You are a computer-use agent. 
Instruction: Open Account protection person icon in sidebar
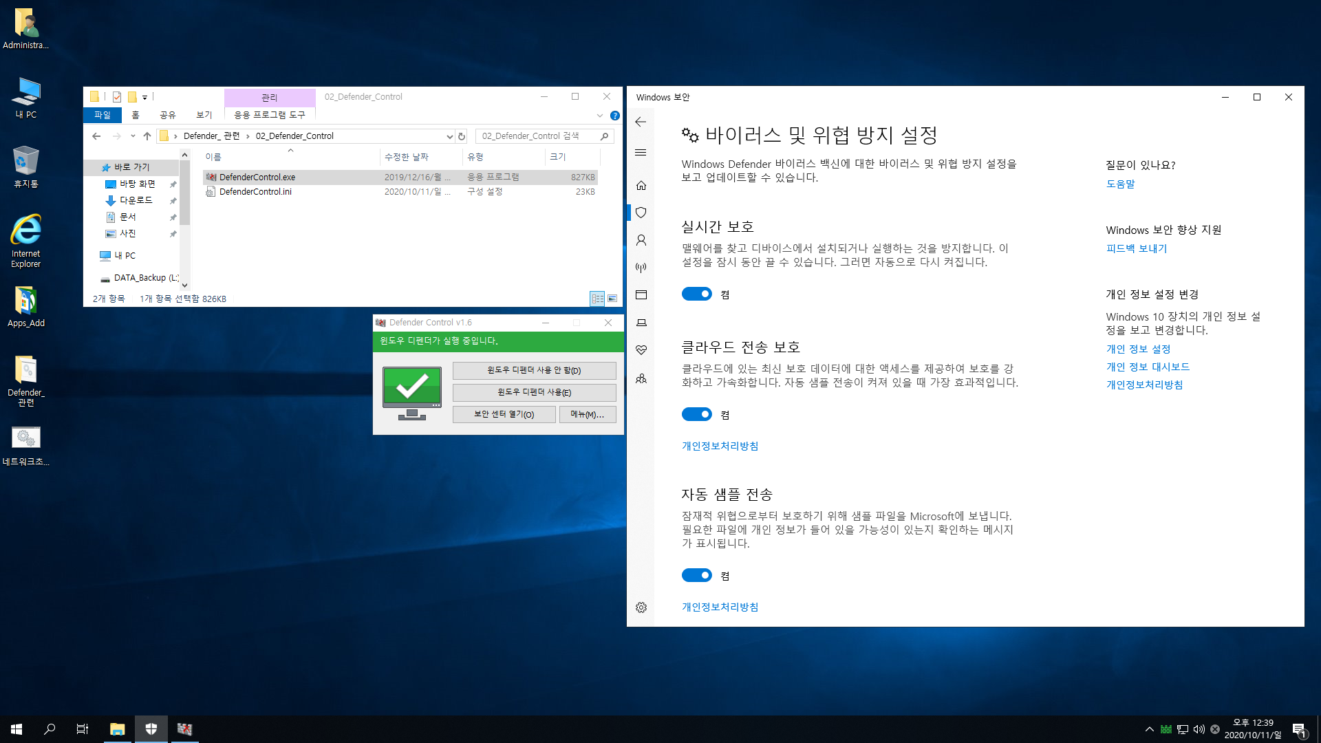pyautogui.click(x=641, y=240)
